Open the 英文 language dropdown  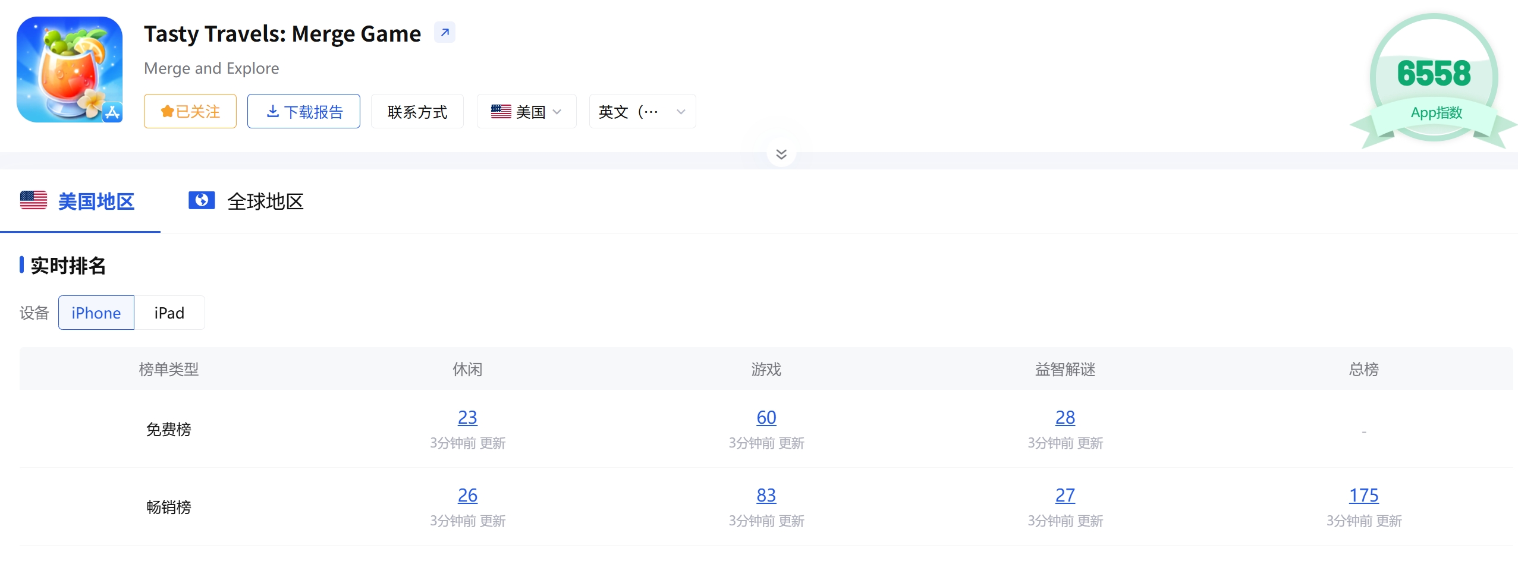tap(643, 111)
